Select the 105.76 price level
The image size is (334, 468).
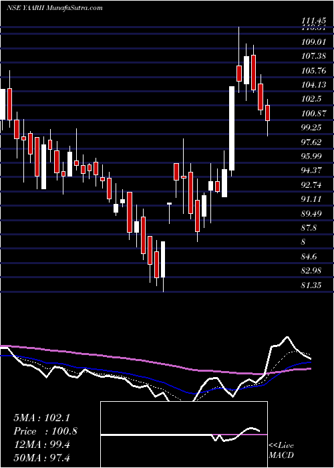pyautogui.click(x=313, y=71)
